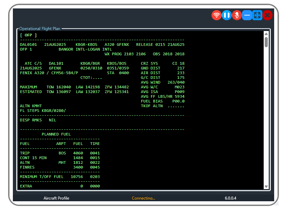The image size is (285, 208).
Task: Click the FUEL BIAS value P00.0
Action: [x=178, y=101]
